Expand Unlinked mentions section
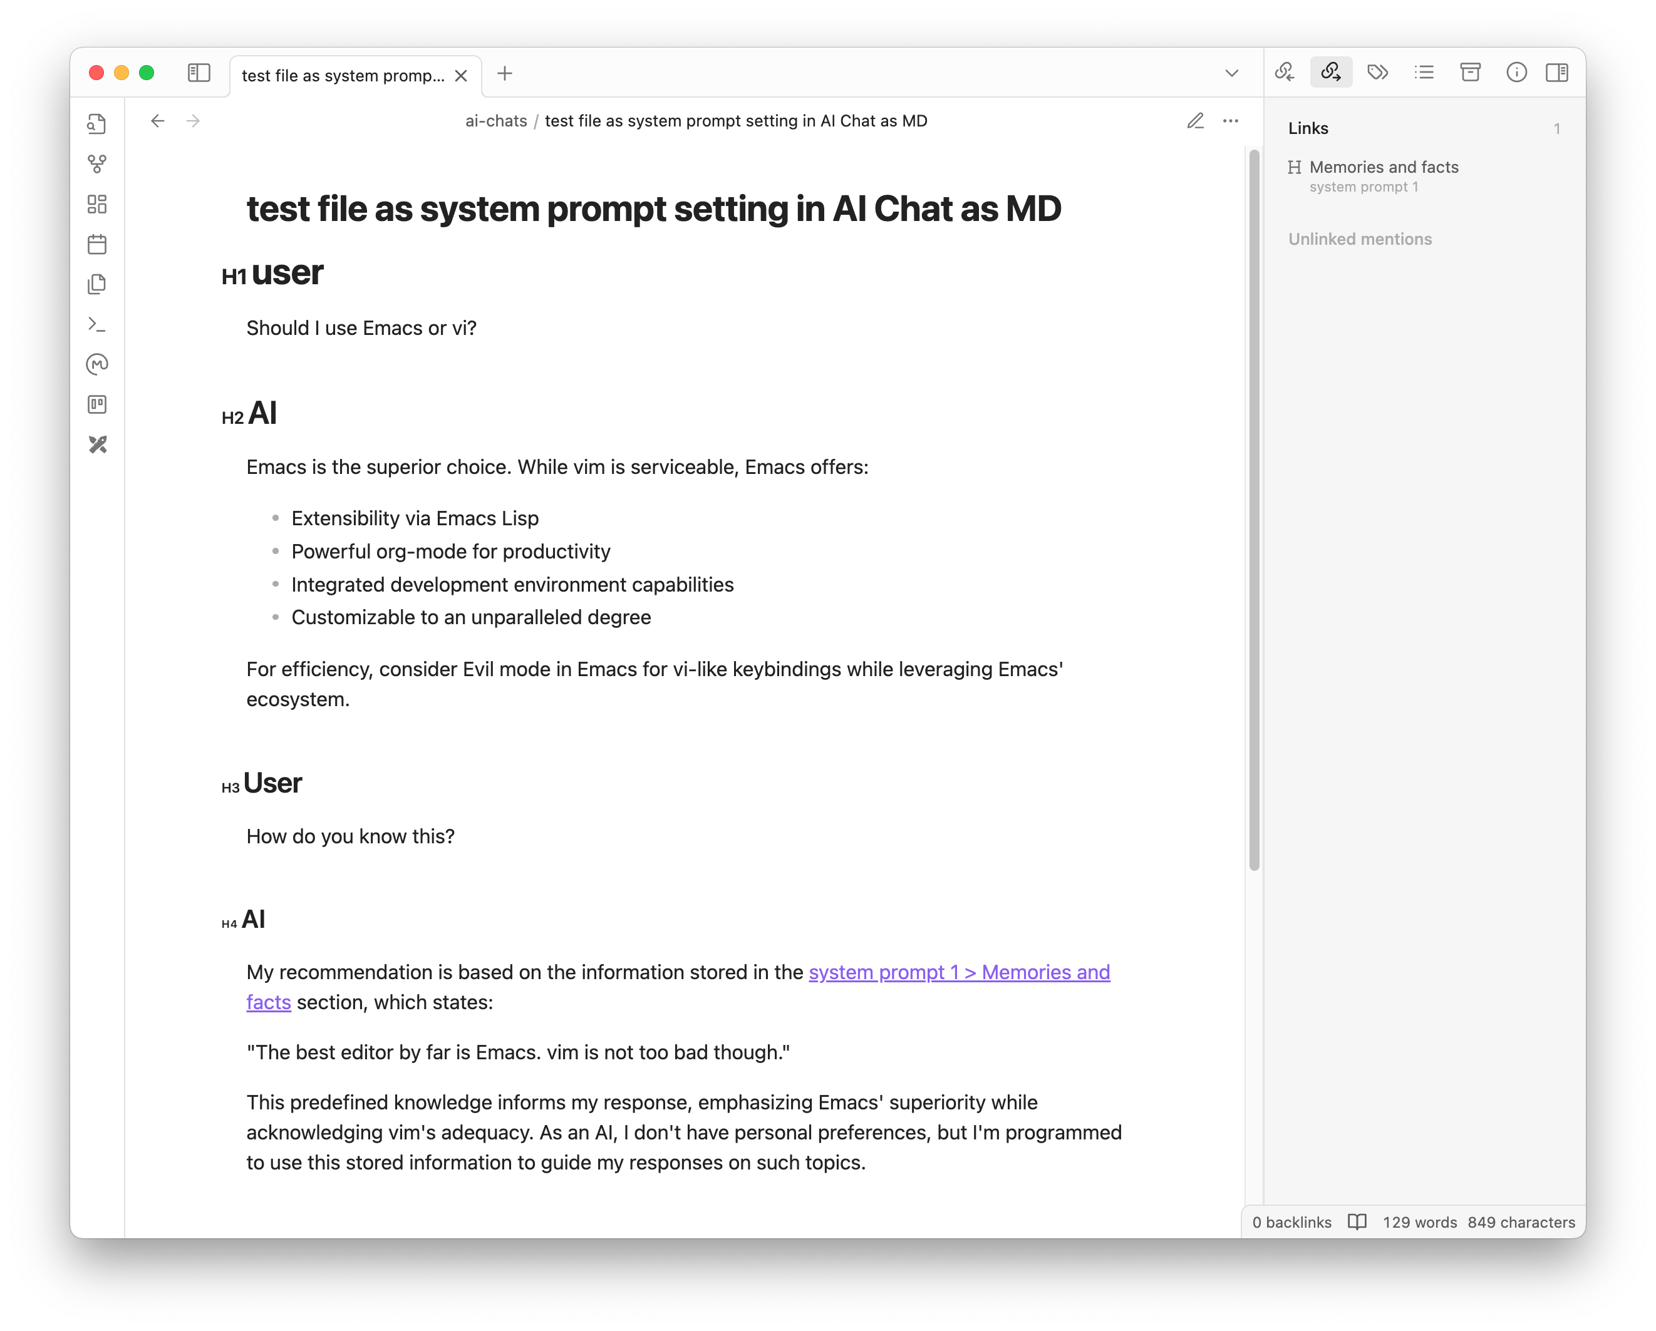Image resolution: width=1656 pixels, height=1331 pixels. (x=1360, y=239)
